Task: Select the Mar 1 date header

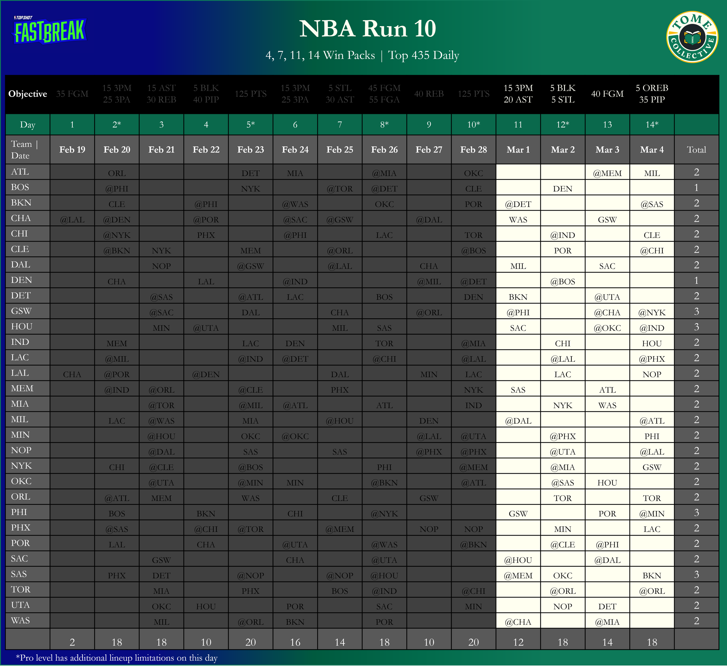Action: pos(518,150)
